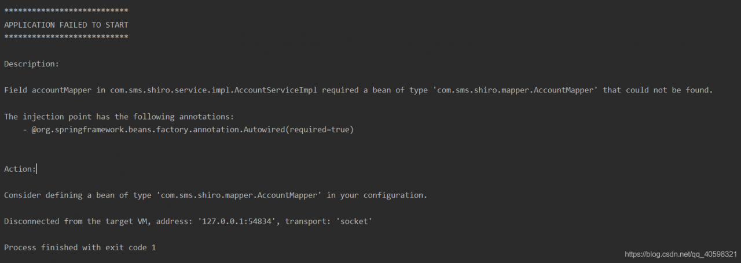
Task: Click "transport: 'socket'" in the console
Action: (328, 221)
